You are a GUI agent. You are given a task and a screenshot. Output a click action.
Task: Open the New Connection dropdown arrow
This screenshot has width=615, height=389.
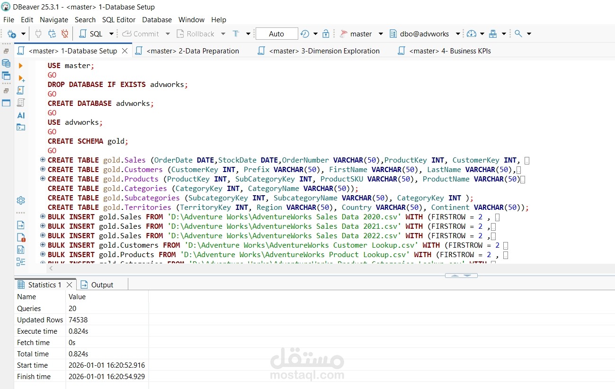[x=24, y=34]
